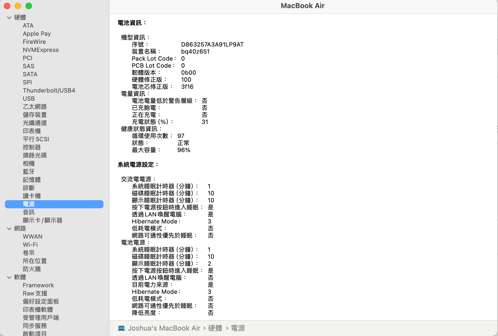498x336 pixels.
Task: Select 顯示卡/顯示器 entry
Action: coord(43,220)
